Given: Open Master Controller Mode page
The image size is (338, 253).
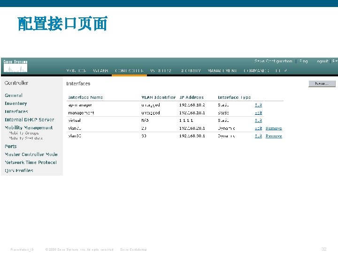Looking at the screenshot, I should pyautogui.click(x=31, y=155).
